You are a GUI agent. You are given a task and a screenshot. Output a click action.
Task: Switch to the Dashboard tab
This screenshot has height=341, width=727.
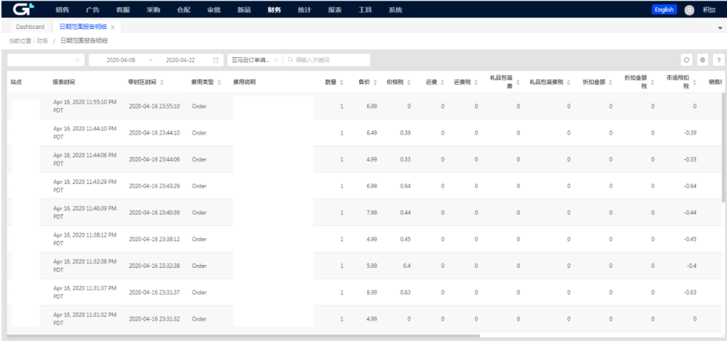pos(30,27)
